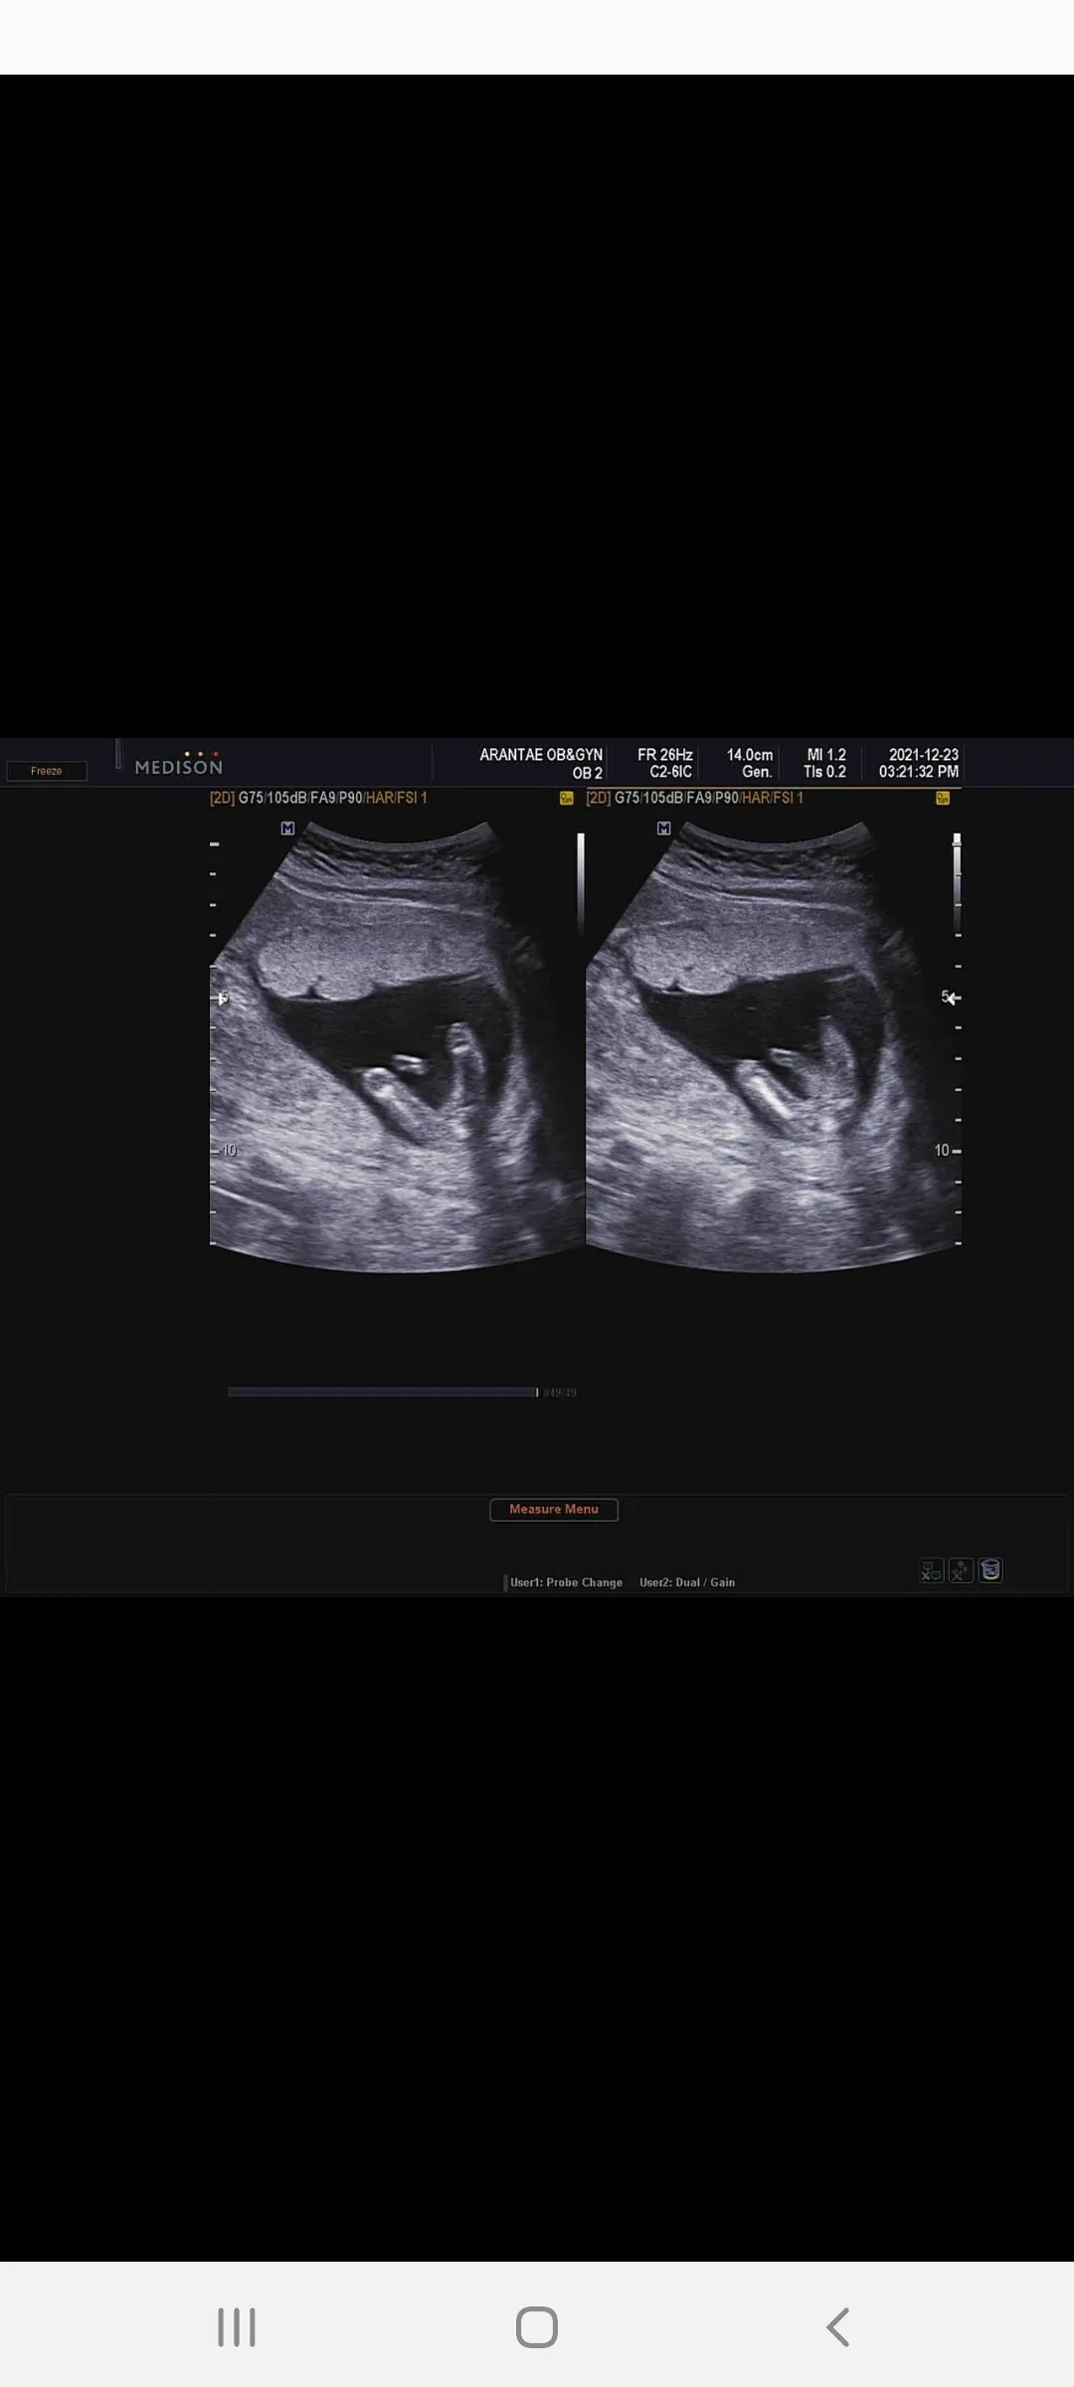Click the User2: Dual / Gain label
The width and height of the screenshot is (1074, 2387).
pos(687,1582)
